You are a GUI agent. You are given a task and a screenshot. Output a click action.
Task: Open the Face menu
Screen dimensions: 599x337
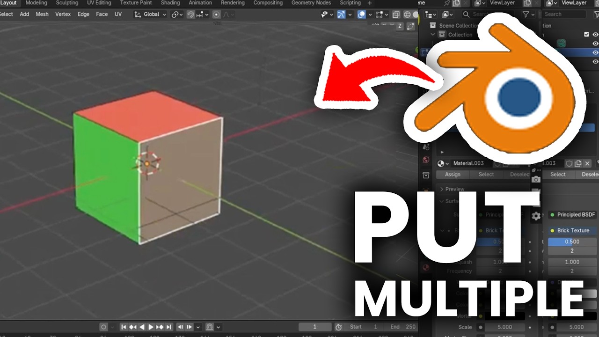pos(102,15)
